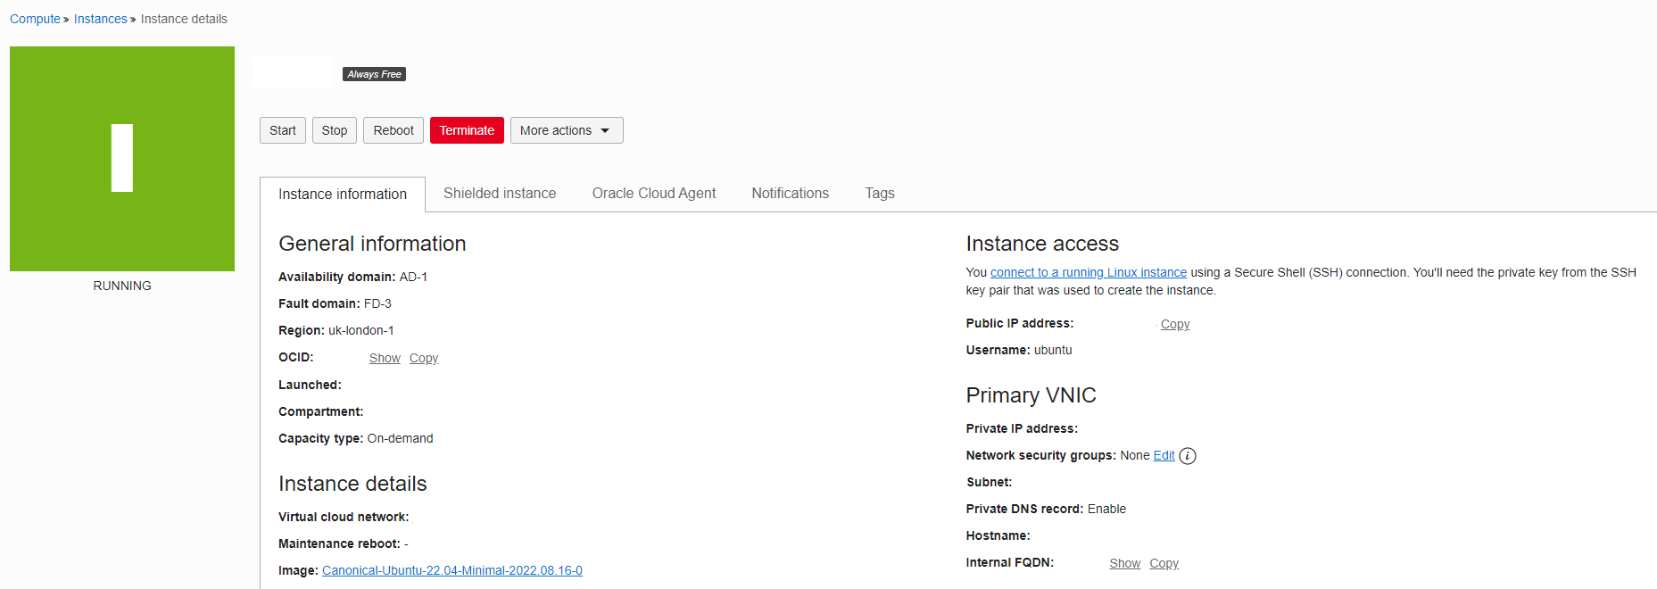
Task: Click the 'Availability domain: AD-1' line
Action: [353, 277]
